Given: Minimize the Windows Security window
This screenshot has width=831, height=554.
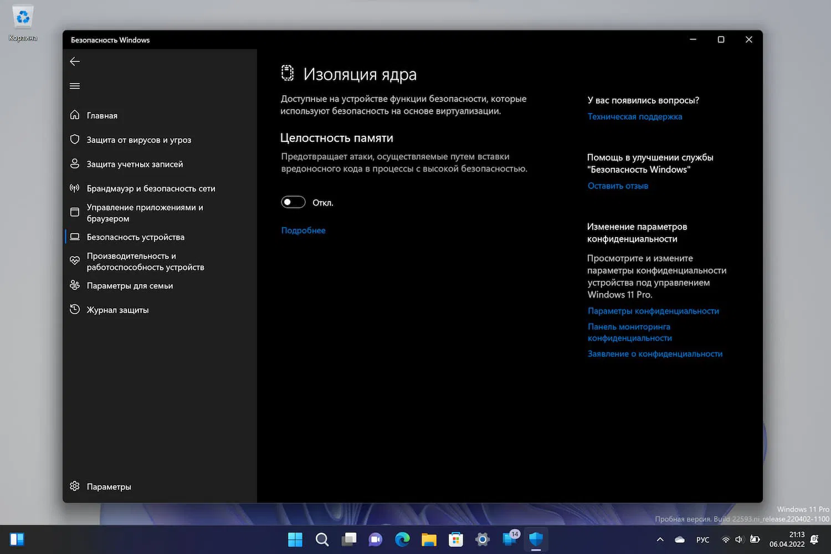Looking at the screenshot, I should coord(693,39).
